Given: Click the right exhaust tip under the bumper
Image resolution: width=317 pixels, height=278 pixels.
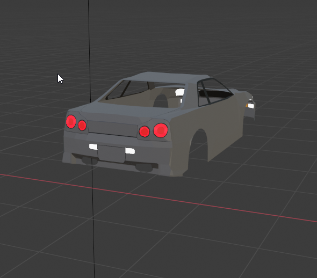Looking at the screenshot, I should (x=145, y=167).
